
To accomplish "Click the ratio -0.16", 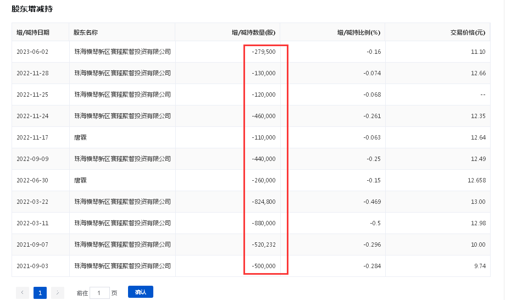I will 374,52.
